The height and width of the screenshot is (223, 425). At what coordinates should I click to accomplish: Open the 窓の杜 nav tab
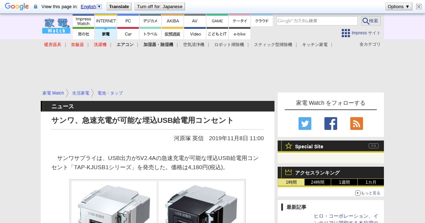click(83, 34)
